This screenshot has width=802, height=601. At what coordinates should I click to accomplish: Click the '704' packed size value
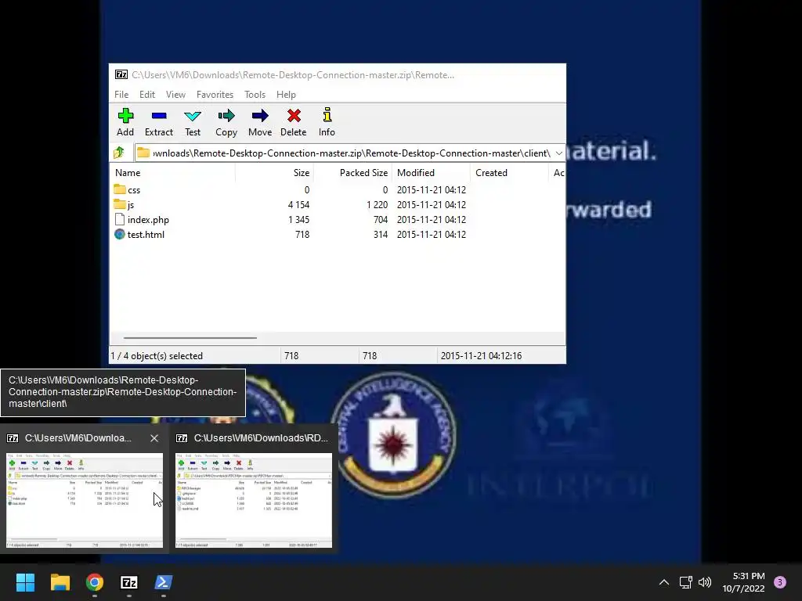pos(381,220)
